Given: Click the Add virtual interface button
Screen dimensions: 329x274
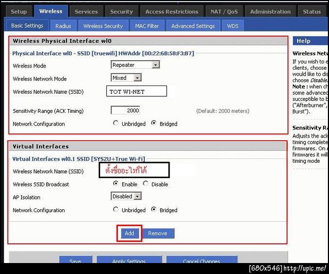Looking at the screenshot, I should tap(129, 233).
